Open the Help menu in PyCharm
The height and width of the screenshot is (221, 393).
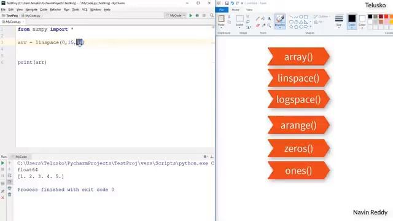[x=107, y=10]
